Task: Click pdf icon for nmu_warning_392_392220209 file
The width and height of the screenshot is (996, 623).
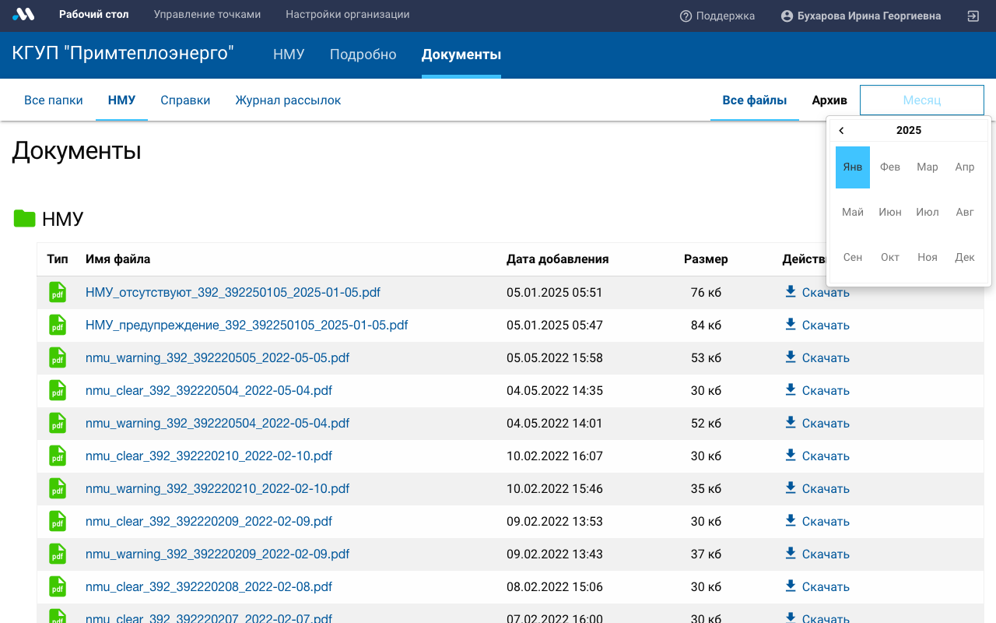Action: [58, 554]
